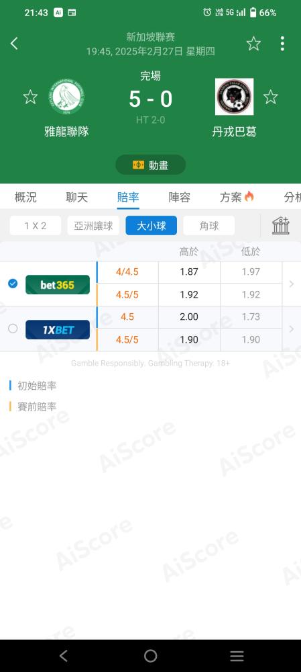Switch to the 陣容 tab
301x672 pixels.
180,197
